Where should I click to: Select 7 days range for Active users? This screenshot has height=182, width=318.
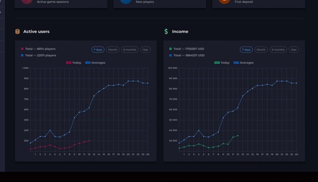coord(98,50)
